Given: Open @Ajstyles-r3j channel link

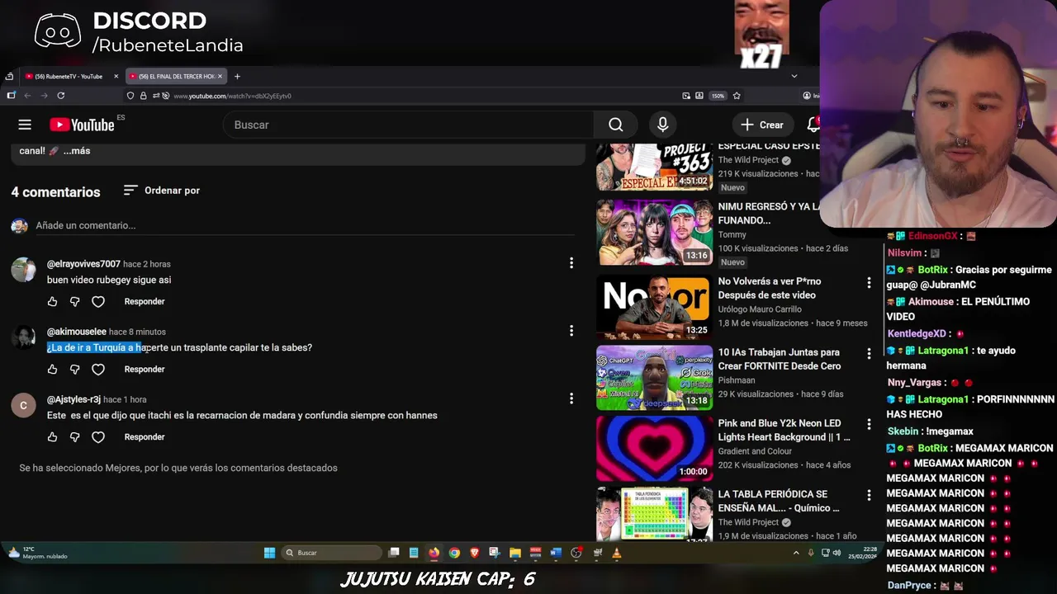Looking at the screenshot, I should (x=73, y=399).
